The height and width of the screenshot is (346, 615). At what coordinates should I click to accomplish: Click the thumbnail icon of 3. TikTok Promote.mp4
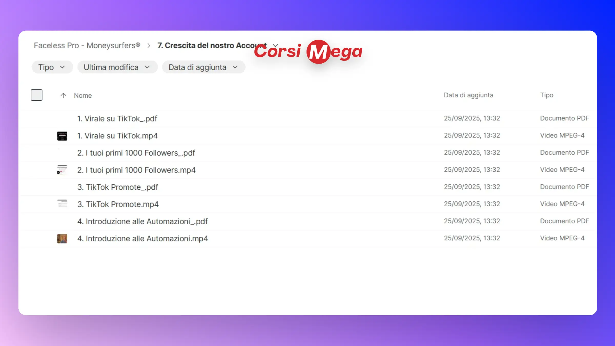pos(62,204)
